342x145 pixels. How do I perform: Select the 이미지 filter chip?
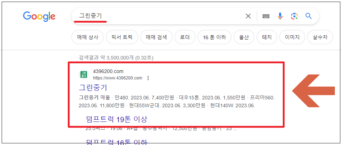(x=292, y=37)
